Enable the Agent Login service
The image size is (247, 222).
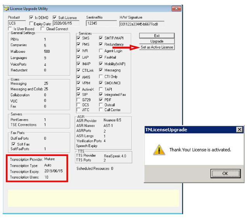[x=101, y=51]
